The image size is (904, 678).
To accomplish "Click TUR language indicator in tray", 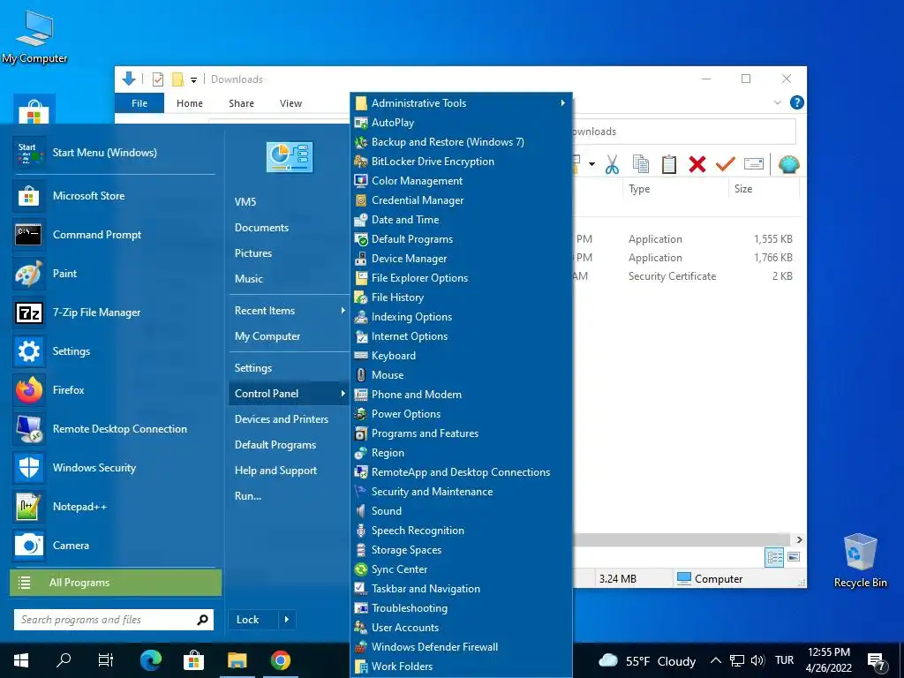I will pyautogui.click(x=784, y=660).
